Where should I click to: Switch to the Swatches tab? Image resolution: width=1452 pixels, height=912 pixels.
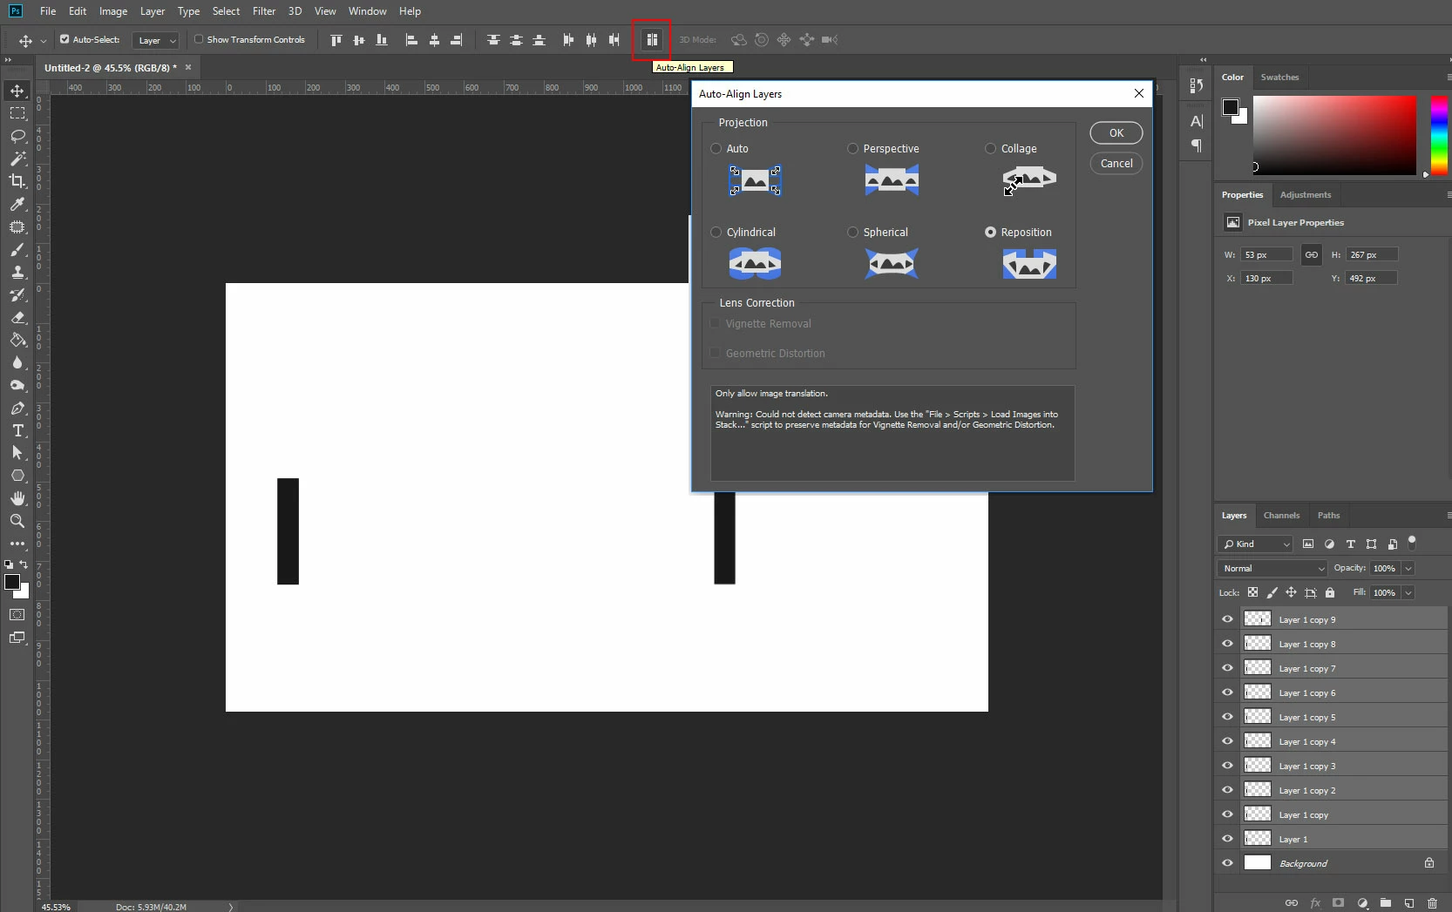(x=1279, y=78)
